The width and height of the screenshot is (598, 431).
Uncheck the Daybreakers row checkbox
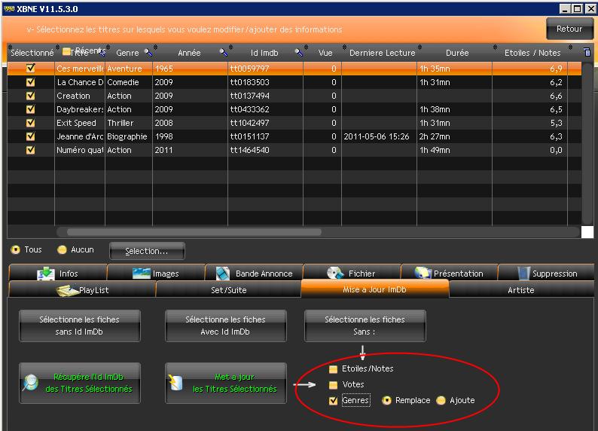pos(31,109)
